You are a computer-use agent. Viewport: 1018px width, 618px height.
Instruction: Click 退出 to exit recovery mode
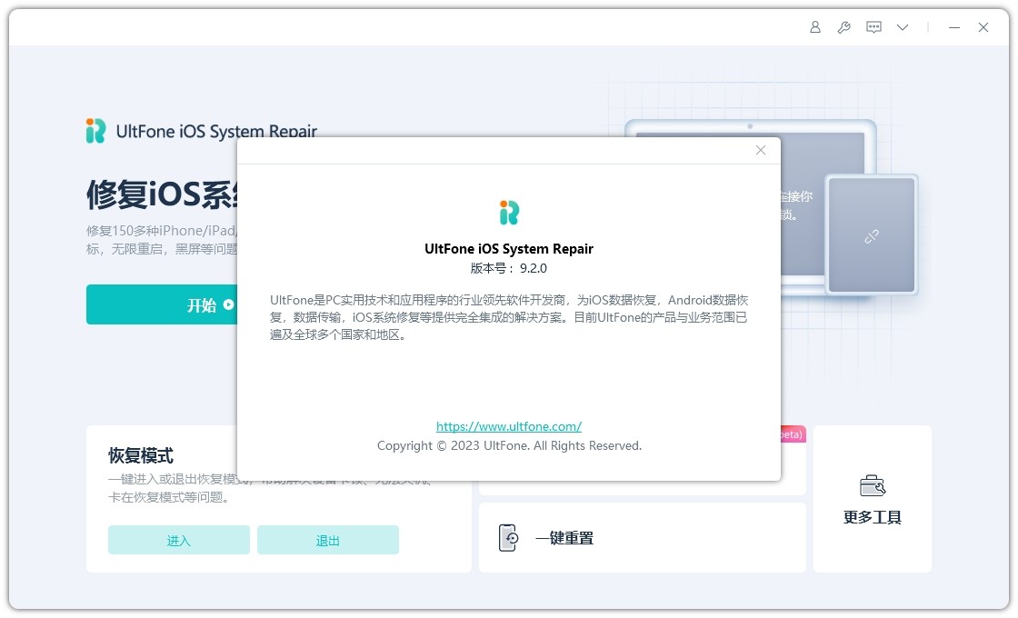click(x=328, y=540)
